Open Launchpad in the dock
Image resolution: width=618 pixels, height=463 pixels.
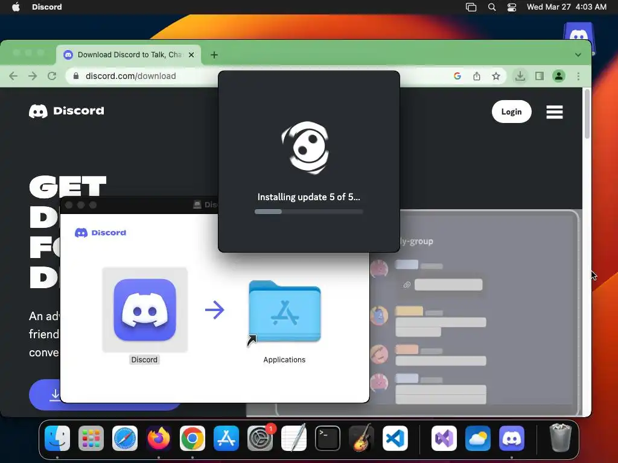(91, 438)
